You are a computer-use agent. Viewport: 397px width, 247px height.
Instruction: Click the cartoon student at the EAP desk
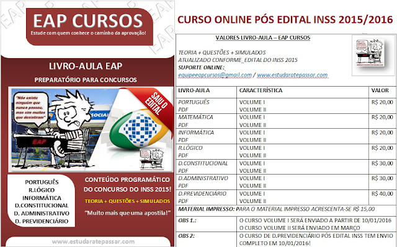[x=66, y=129]
